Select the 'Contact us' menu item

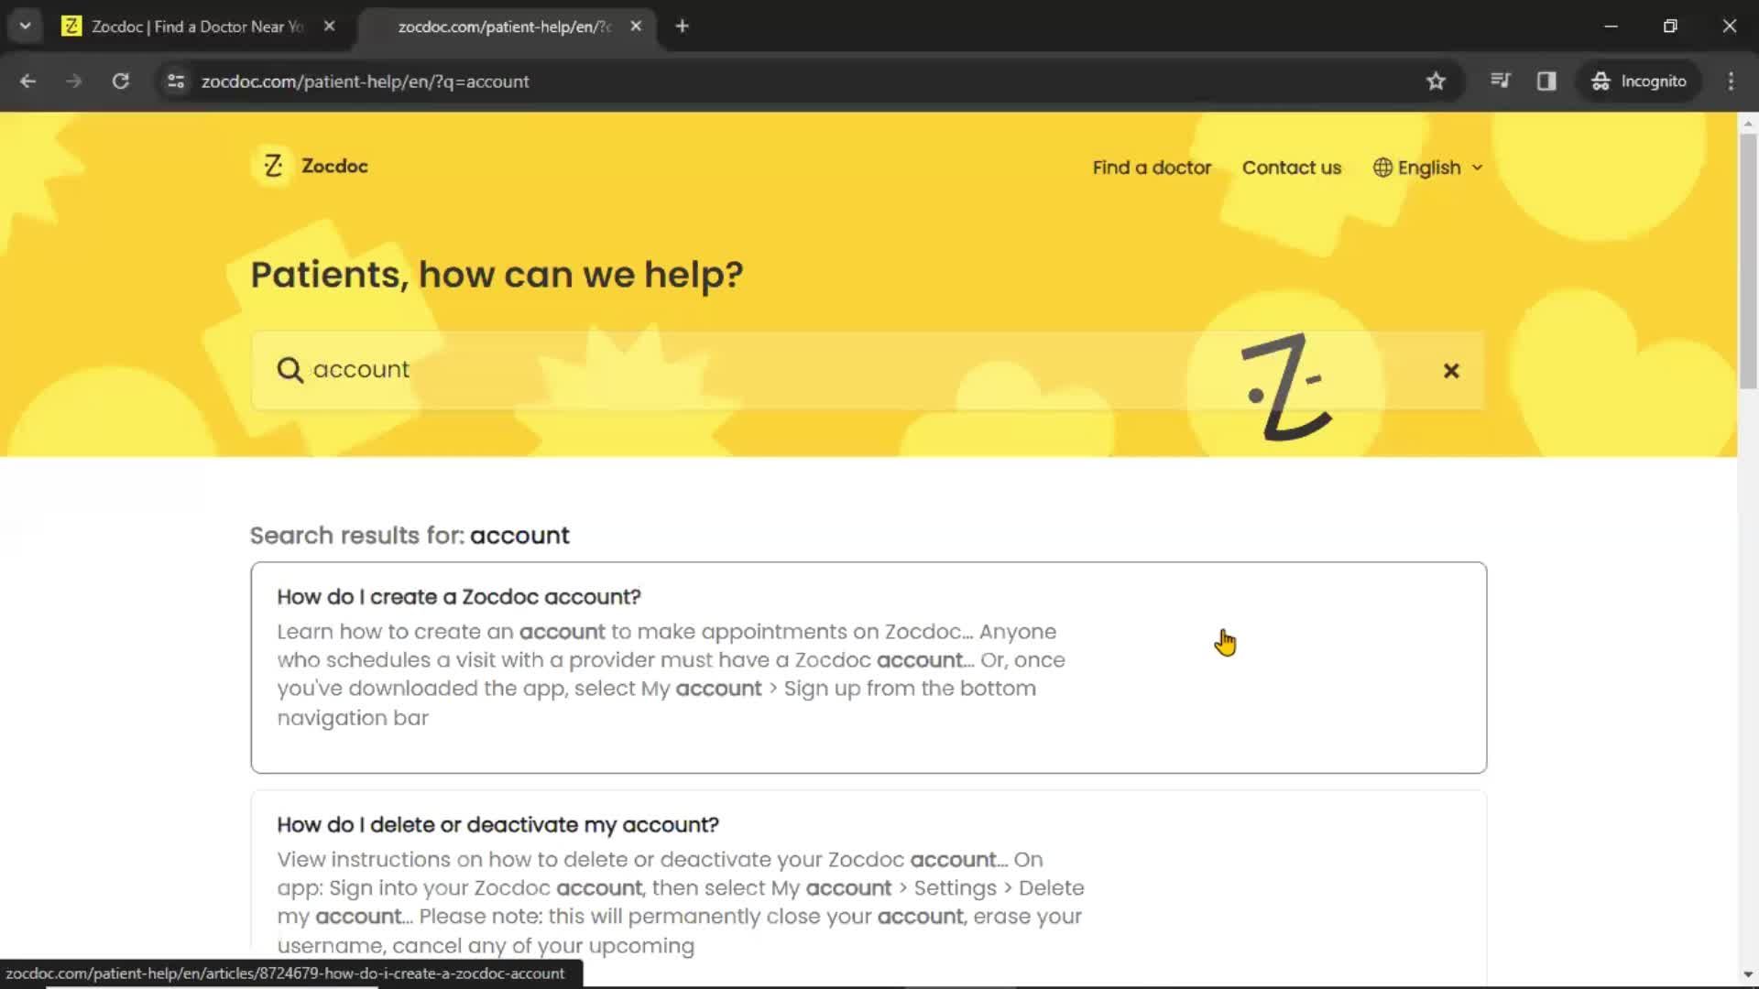pos(1292,167)
